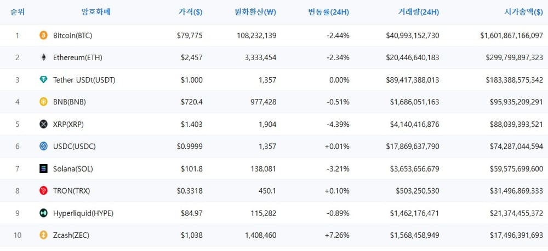Select BNB price $720.4
548x251 pixels.
click(191, 102)
